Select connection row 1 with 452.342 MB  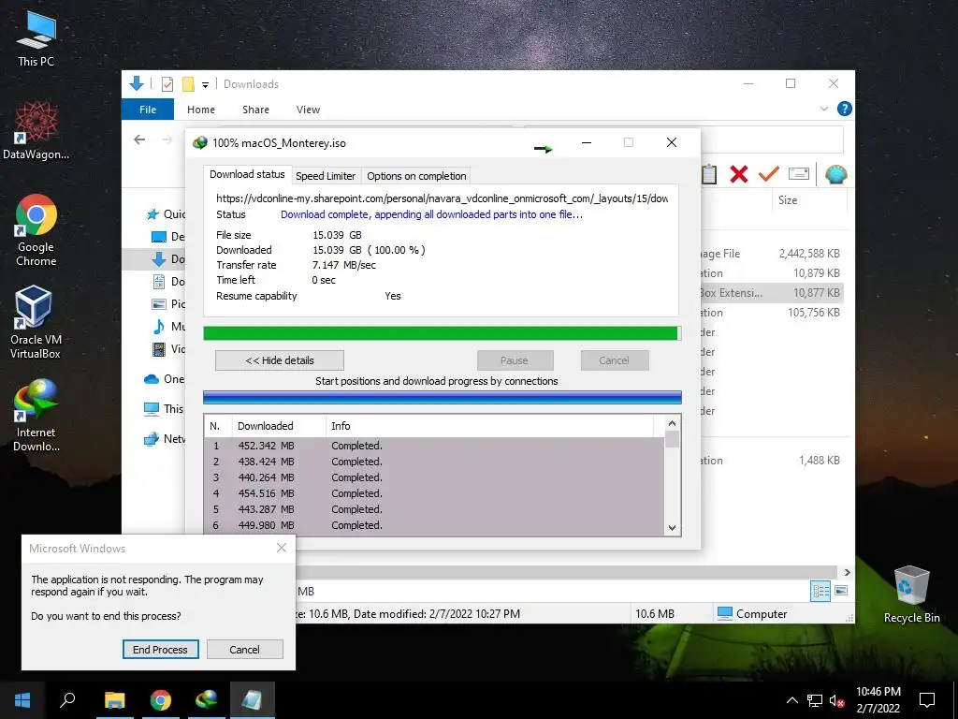point(434,446)
